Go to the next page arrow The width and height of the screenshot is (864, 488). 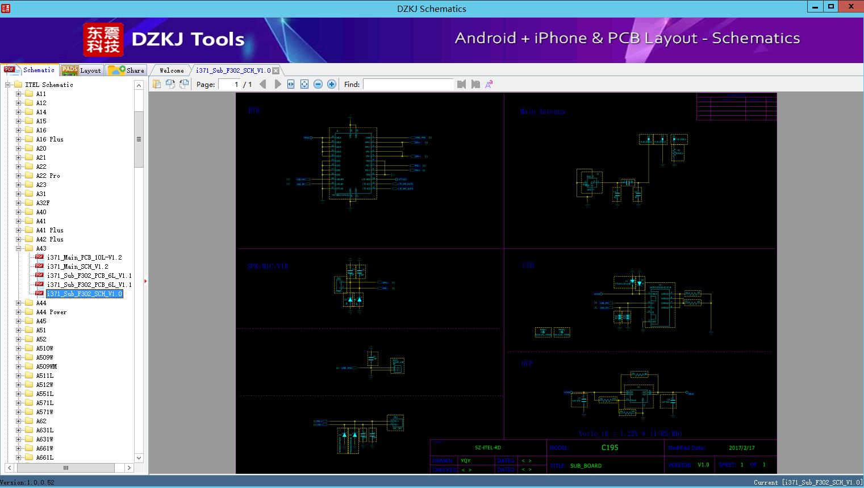pyautogui.click(x=277, y=84)
